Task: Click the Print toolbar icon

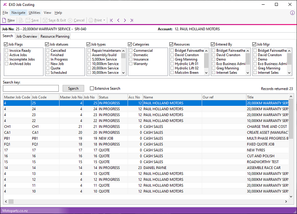Action: (x=91, y=20)
